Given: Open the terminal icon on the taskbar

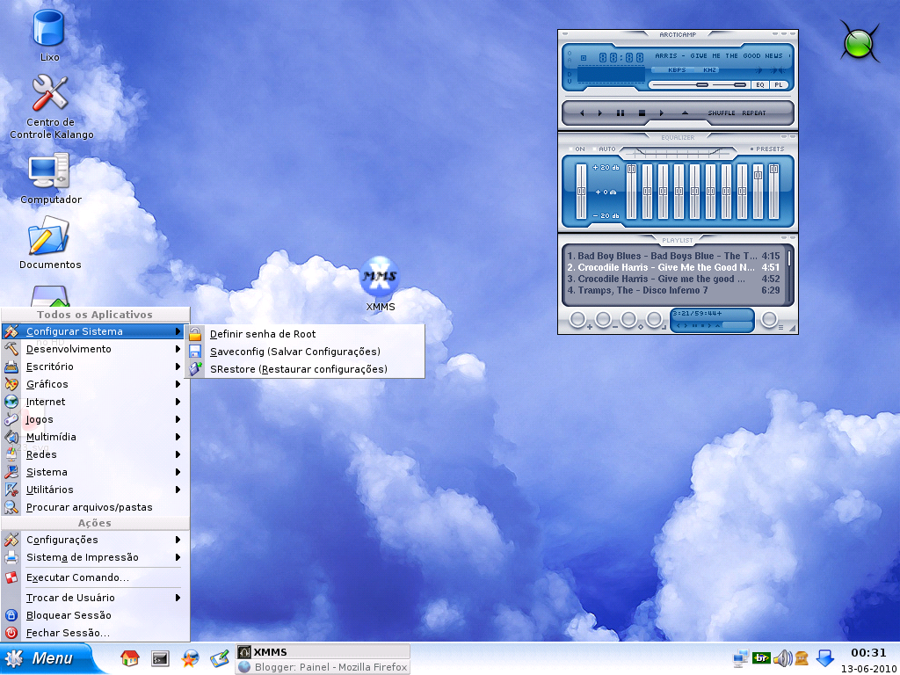Looking at the screenshot, I should pyautogui.click(x=159, y=657).
